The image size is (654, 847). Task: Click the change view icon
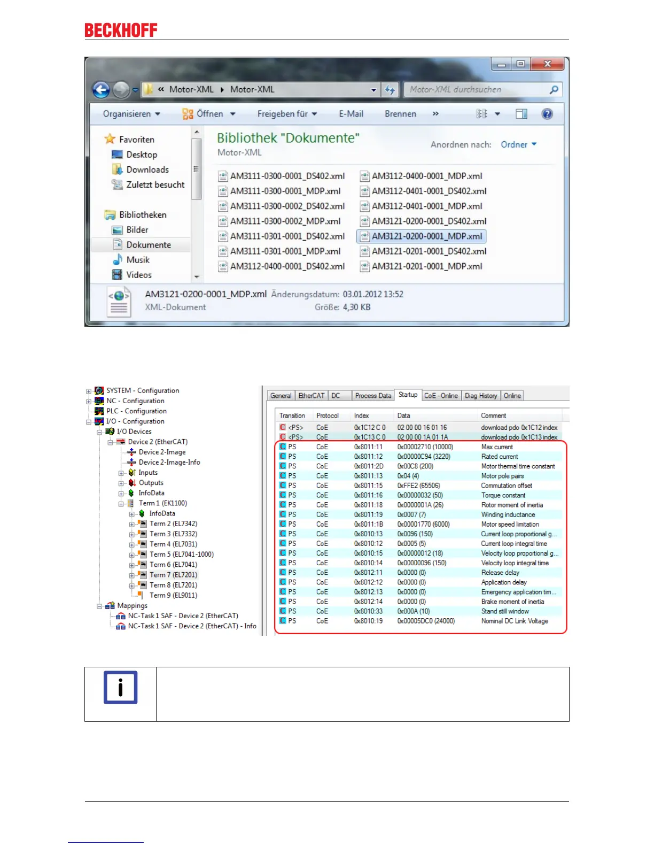481,114
